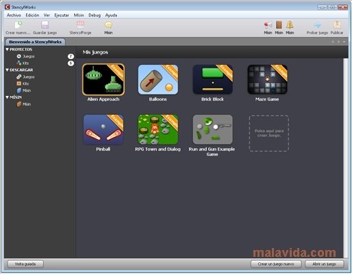Select the Alien Approach game thumbnail

103,79
